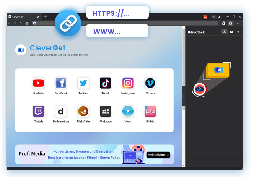254x177 pixels.
Task: Open a new tab with plus
Action: (45, 17)
